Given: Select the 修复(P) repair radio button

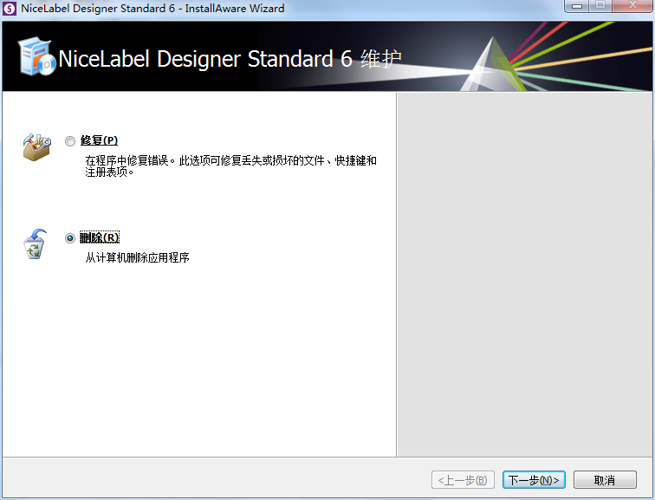Looking at the screenshot, I should tap(70, 141).
